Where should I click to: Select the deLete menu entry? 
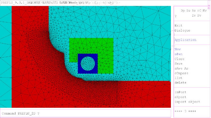click(x=180, y=83)
